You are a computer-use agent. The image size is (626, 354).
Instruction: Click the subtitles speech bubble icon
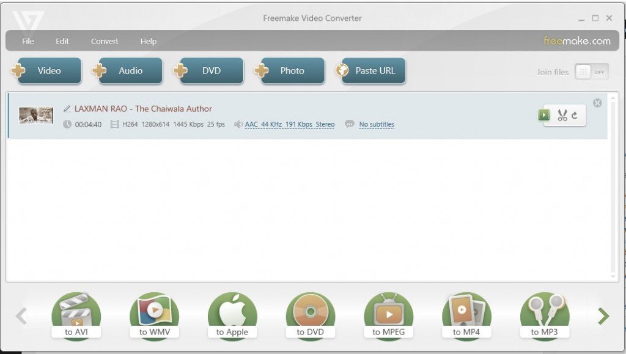coord(349,124)
